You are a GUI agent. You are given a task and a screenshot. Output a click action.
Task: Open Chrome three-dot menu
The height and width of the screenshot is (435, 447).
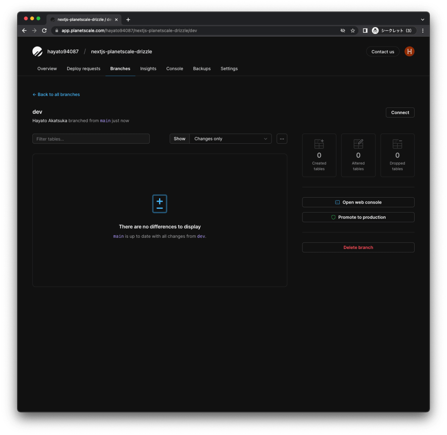click(423, 31)
